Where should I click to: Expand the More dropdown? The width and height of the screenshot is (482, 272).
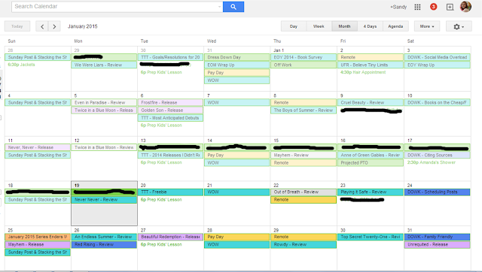[x=427, y=26]
